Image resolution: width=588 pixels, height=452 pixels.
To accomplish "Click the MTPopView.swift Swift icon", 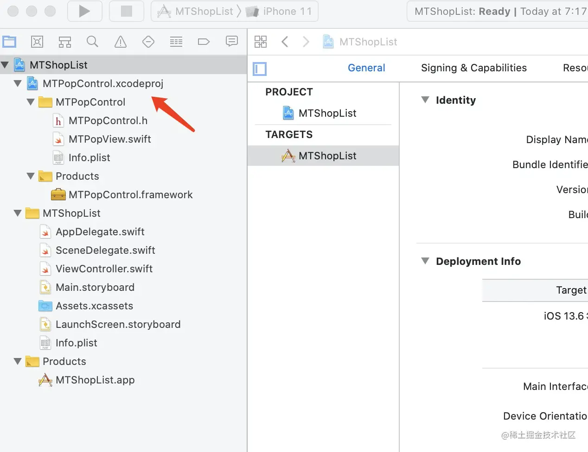I will 58,139.
